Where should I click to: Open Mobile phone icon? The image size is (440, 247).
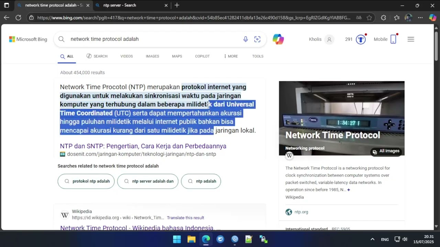[x=393, y=39]
